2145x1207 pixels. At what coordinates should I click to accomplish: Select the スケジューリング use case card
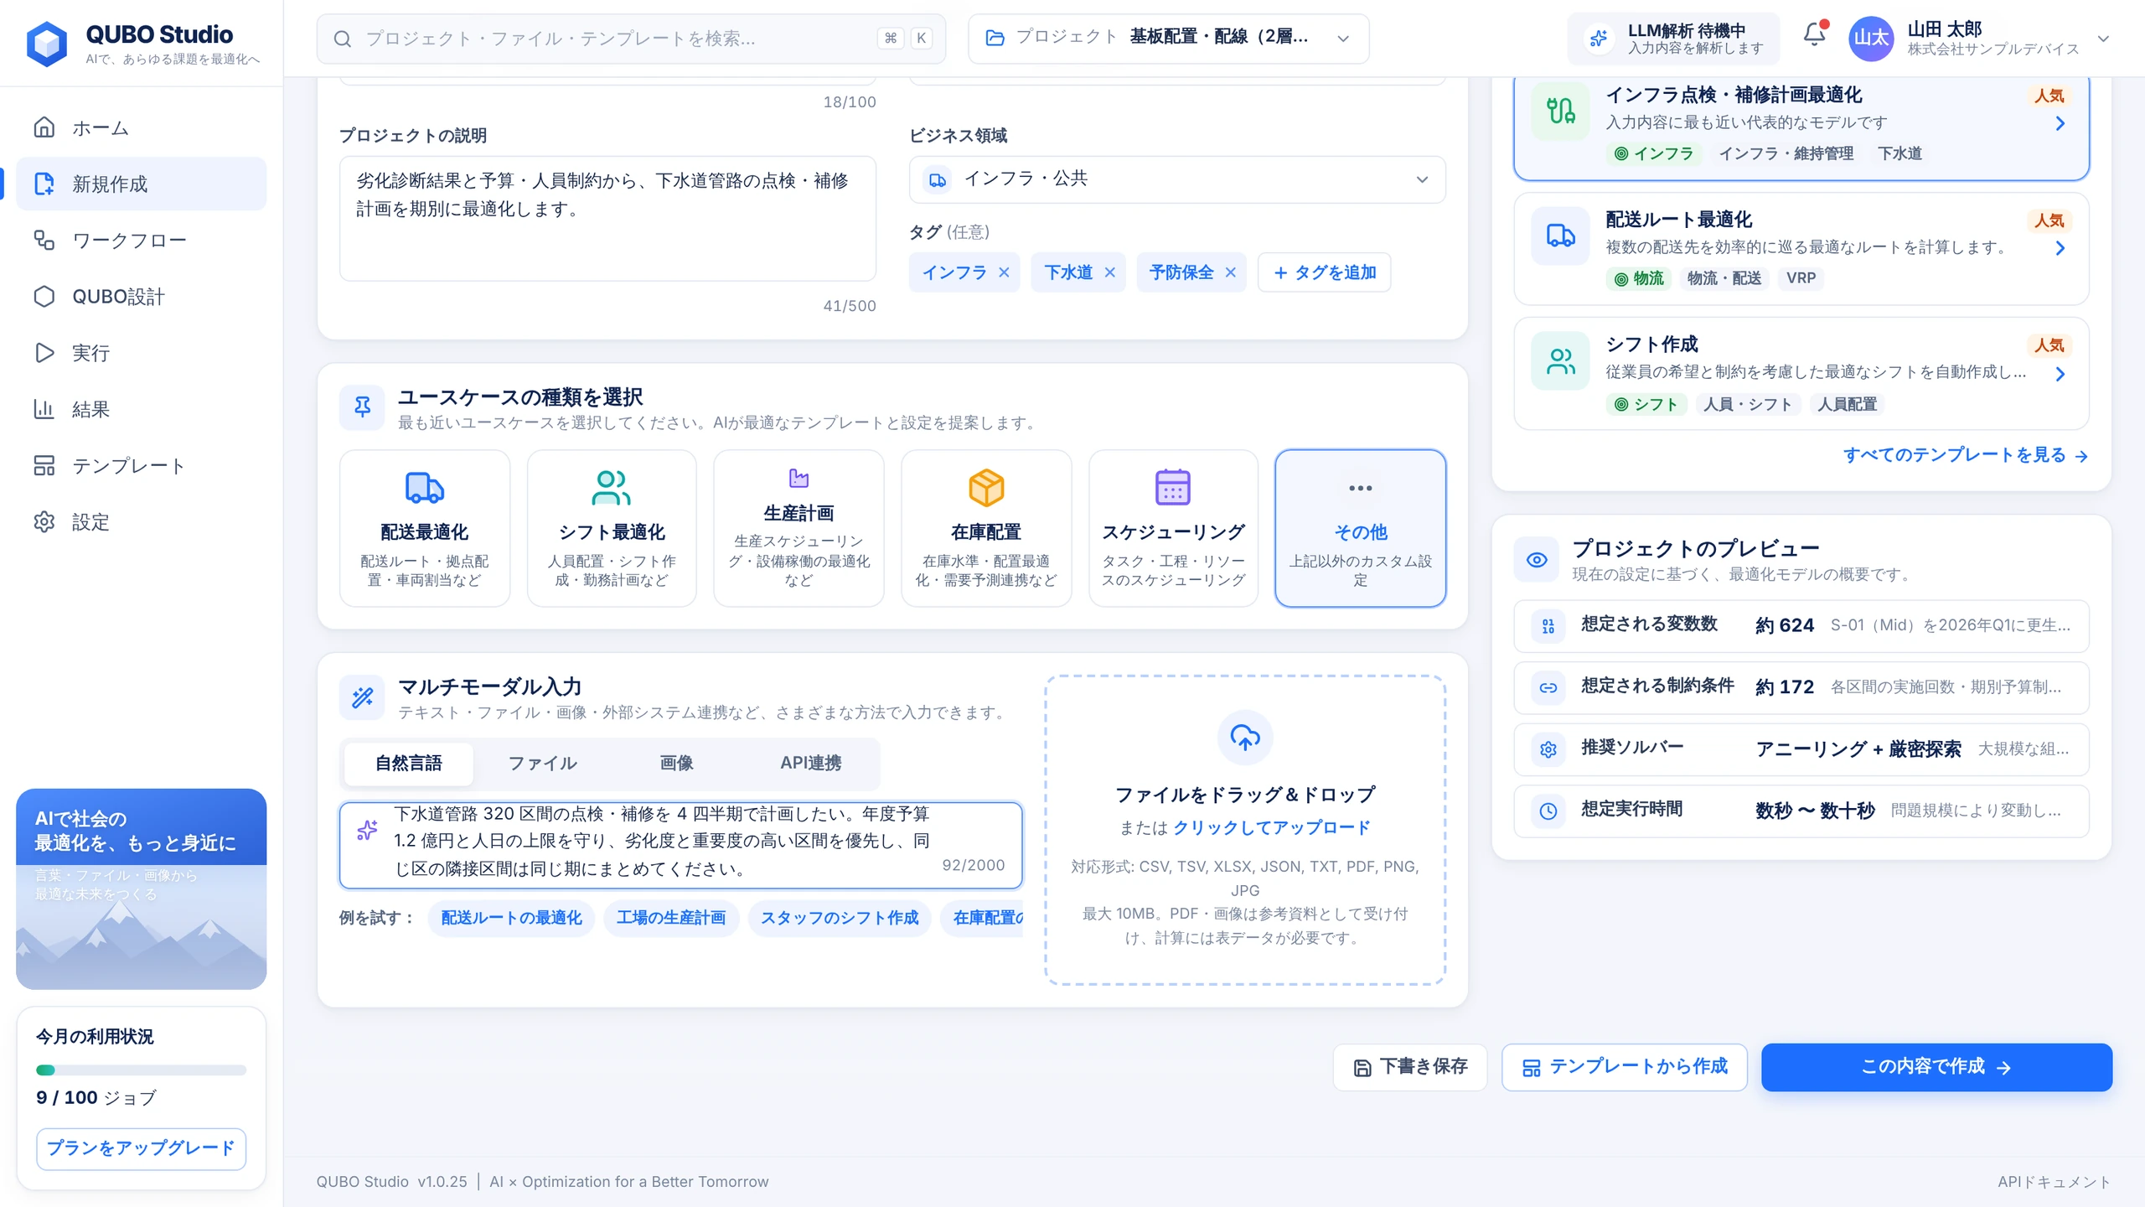coord(1173,528)
